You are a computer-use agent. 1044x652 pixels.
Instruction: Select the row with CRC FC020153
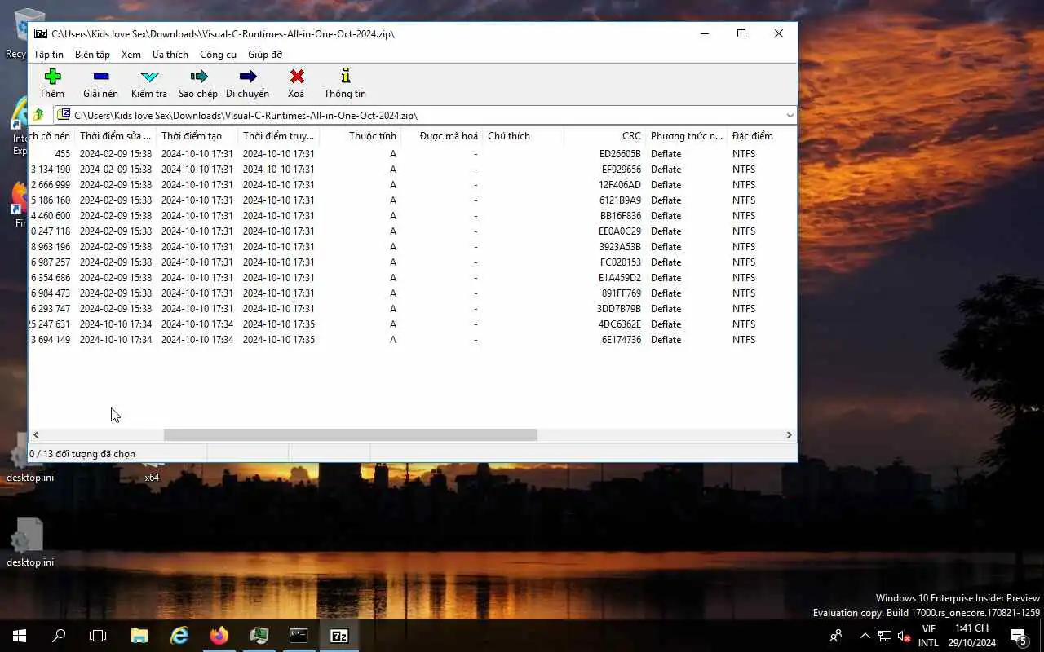coord(412,262)
